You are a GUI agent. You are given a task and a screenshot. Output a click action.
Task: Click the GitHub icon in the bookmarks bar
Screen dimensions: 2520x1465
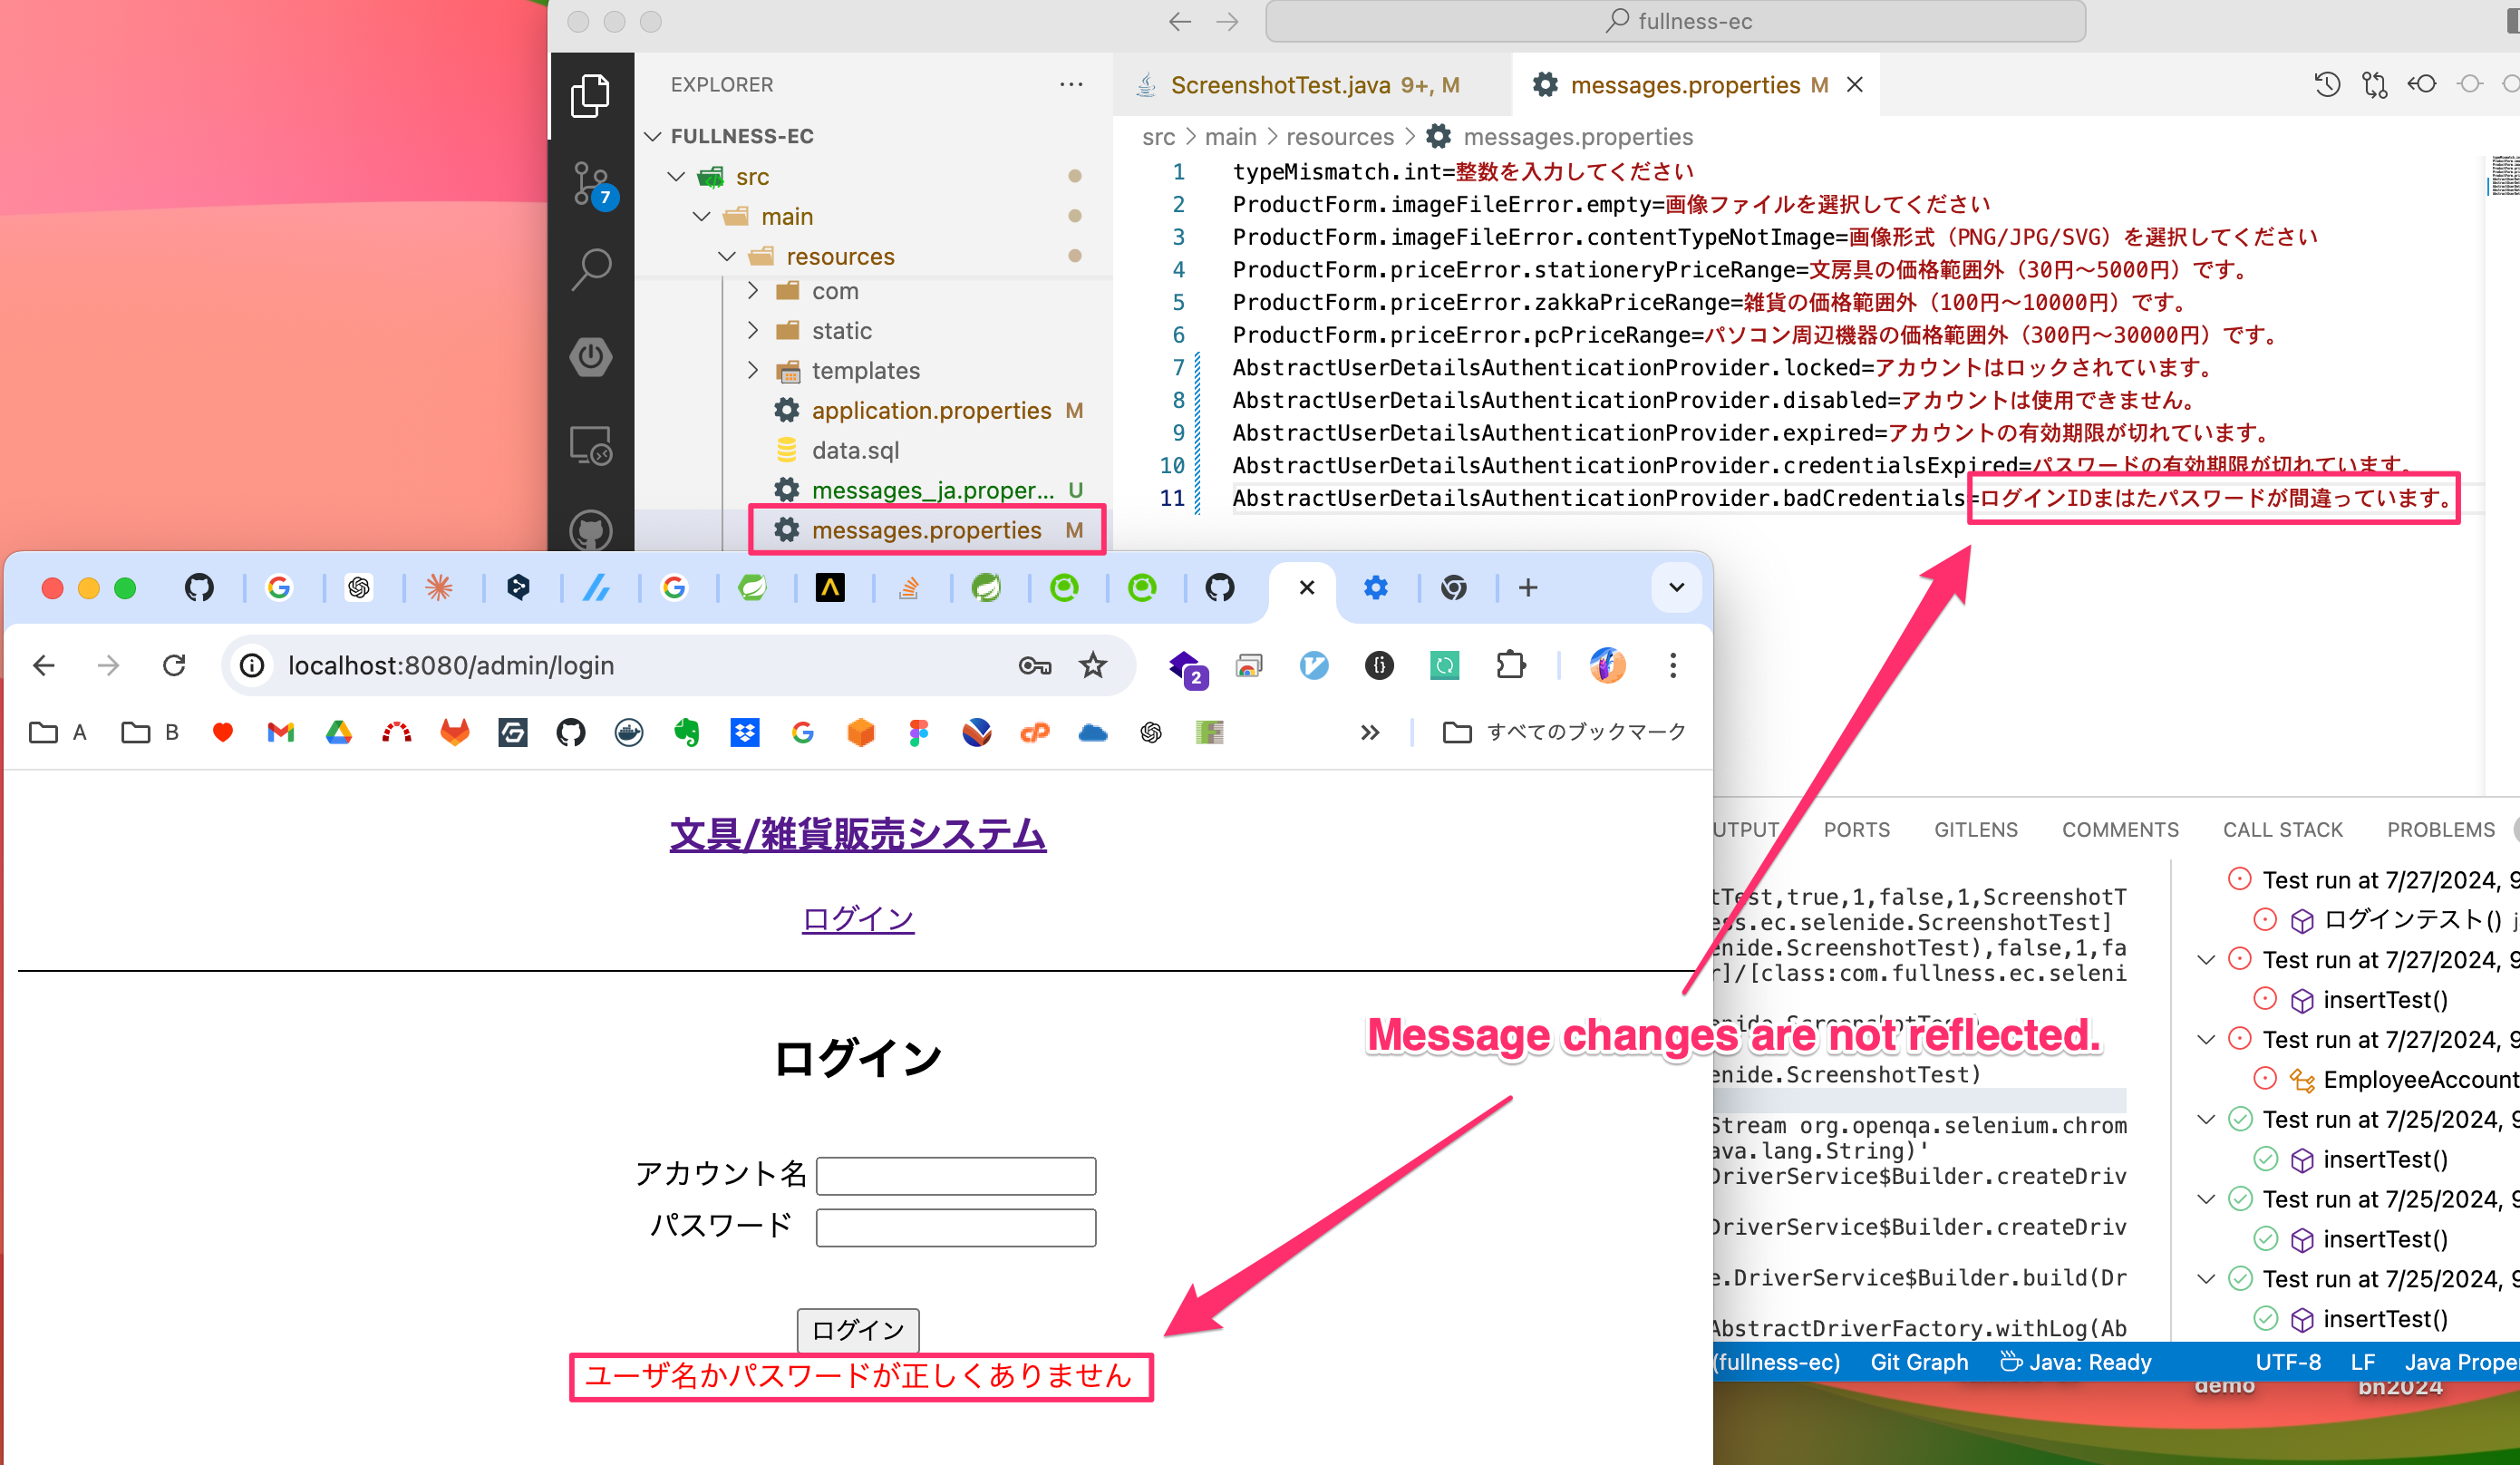(x=571, y=732)
